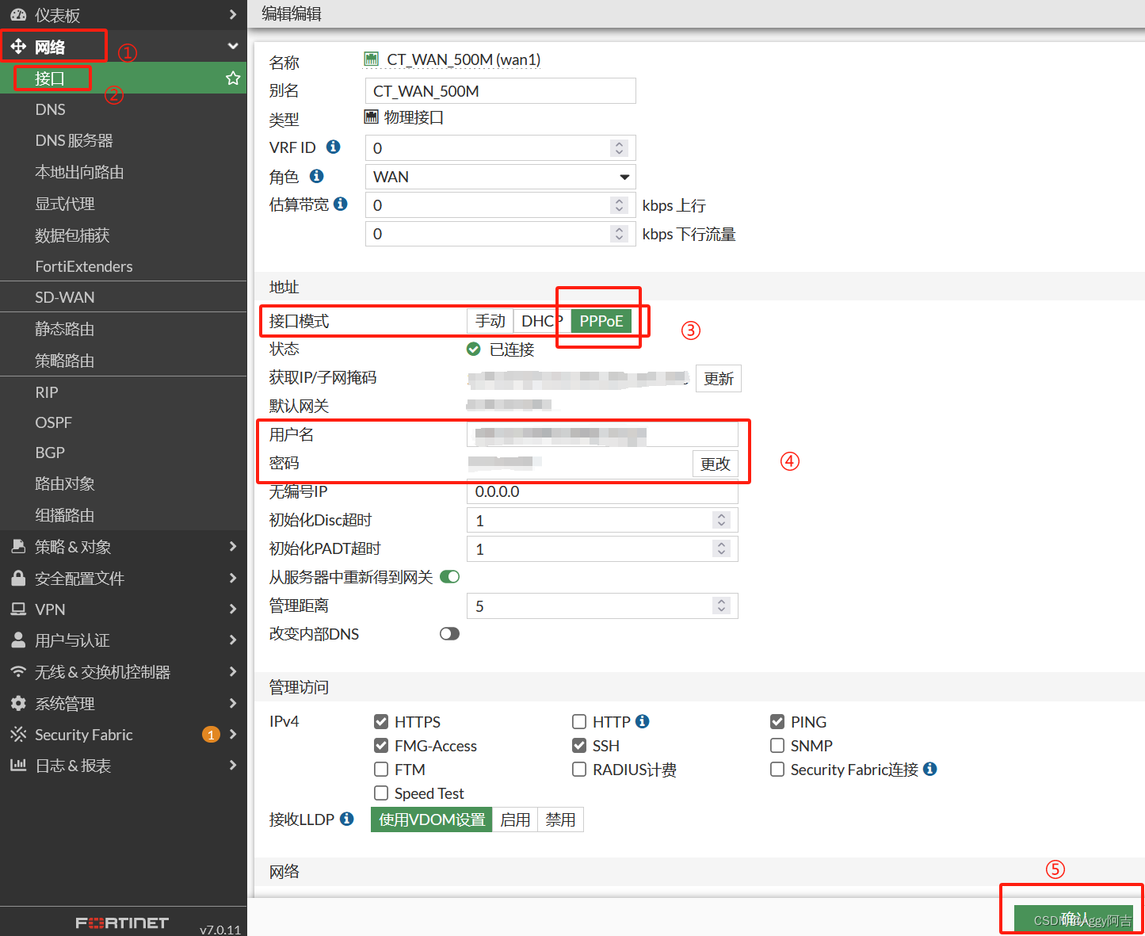Select PPPoE interface mode
Screen dimensions: 1145x936
601,321
